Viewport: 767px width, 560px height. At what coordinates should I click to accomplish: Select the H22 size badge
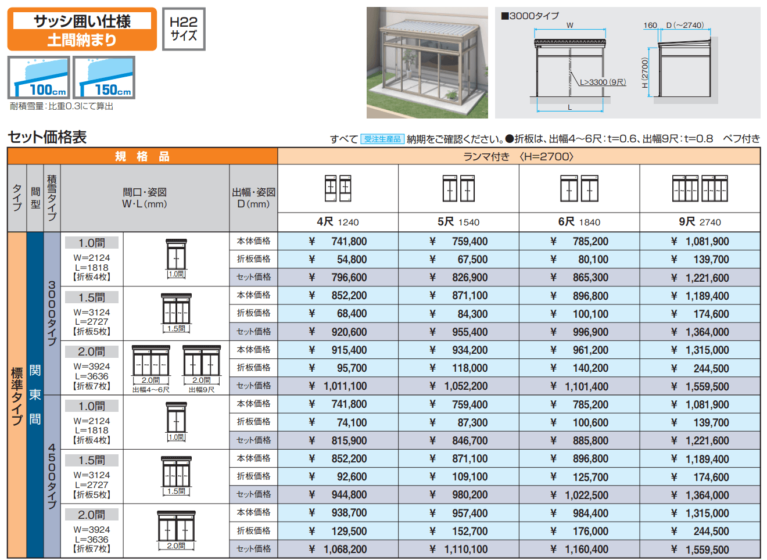tap(184, 28)
